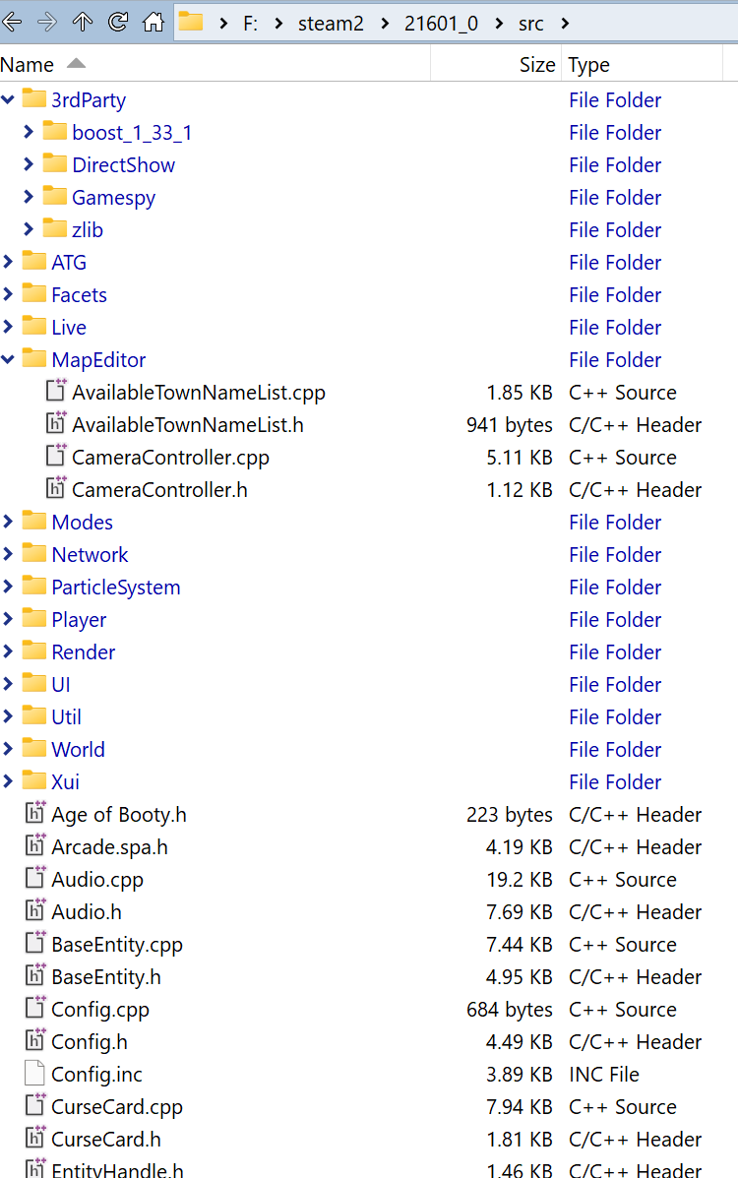The height and width of the screenshot is (1178, 738).
Task: Click src segment in the breadcrumb
Action: (530, 24)
